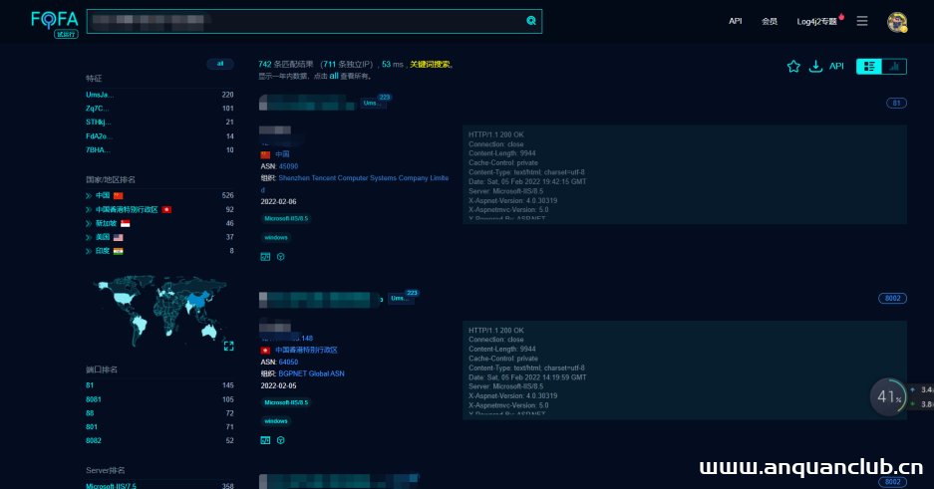Open the API menu in top navigation

[x=736, y=21]
